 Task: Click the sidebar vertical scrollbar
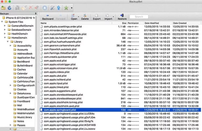(x=36, y=56)
